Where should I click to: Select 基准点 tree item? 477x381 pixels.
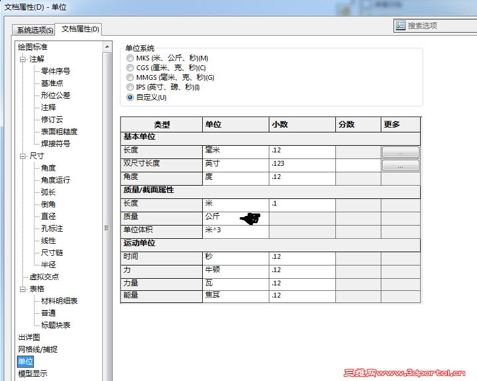pyautogui.click(x=52, y=83)
